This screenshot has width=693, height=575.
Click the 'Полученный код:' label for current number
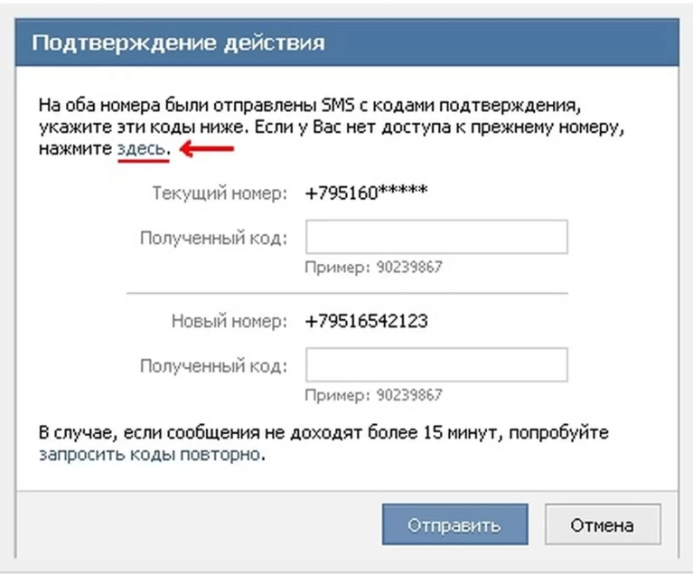[213, 238]
